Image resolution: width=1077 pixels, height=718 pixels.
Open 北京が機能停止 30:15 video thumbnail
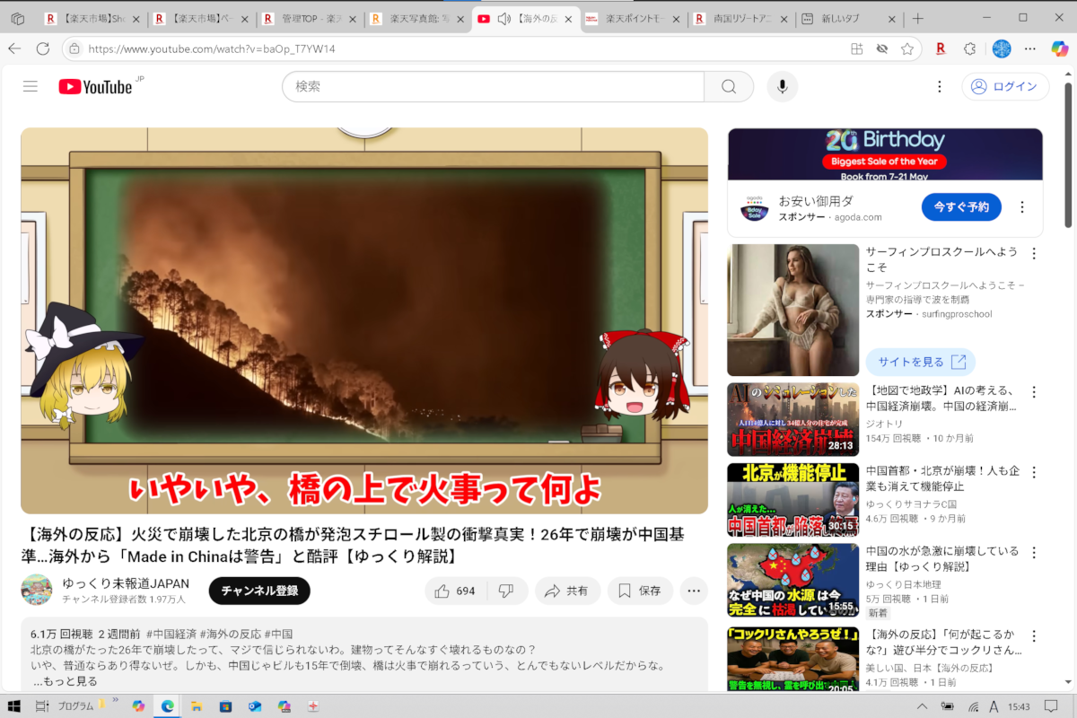tap(792, 500)
